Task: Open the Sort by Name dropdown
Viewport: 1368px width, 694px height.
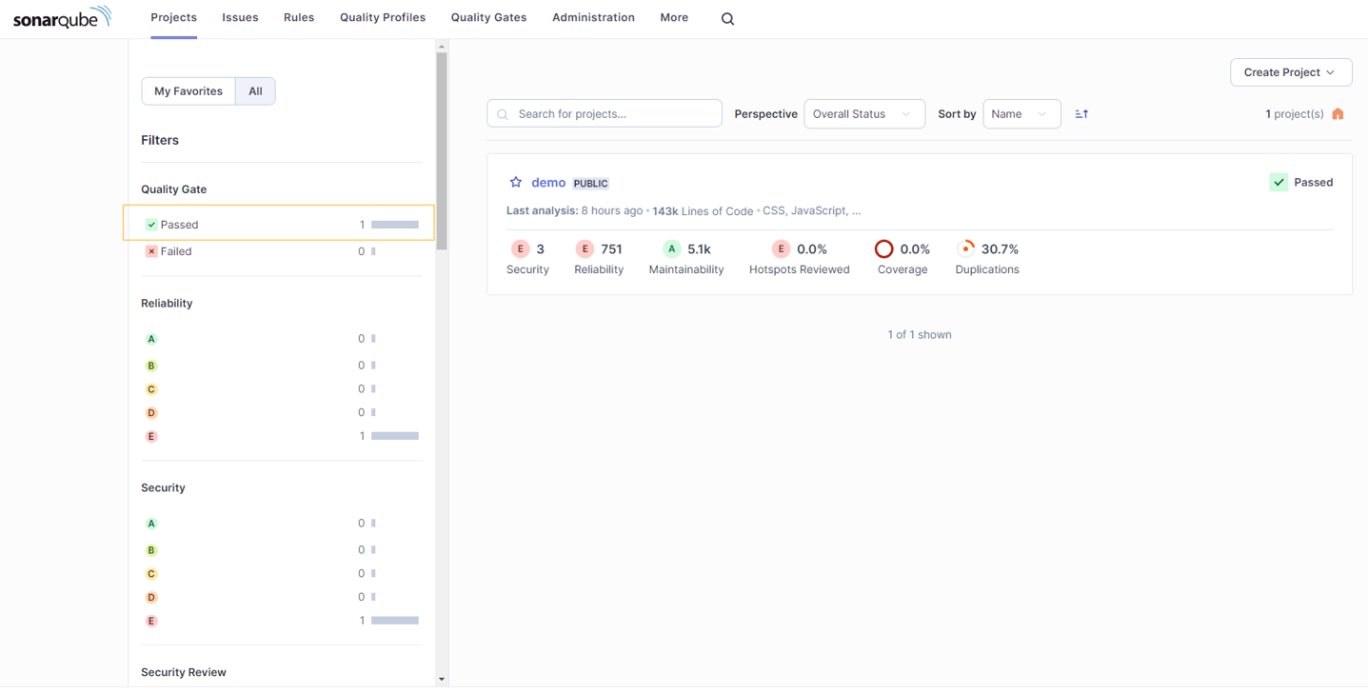Action: [x=1021, y=114]
